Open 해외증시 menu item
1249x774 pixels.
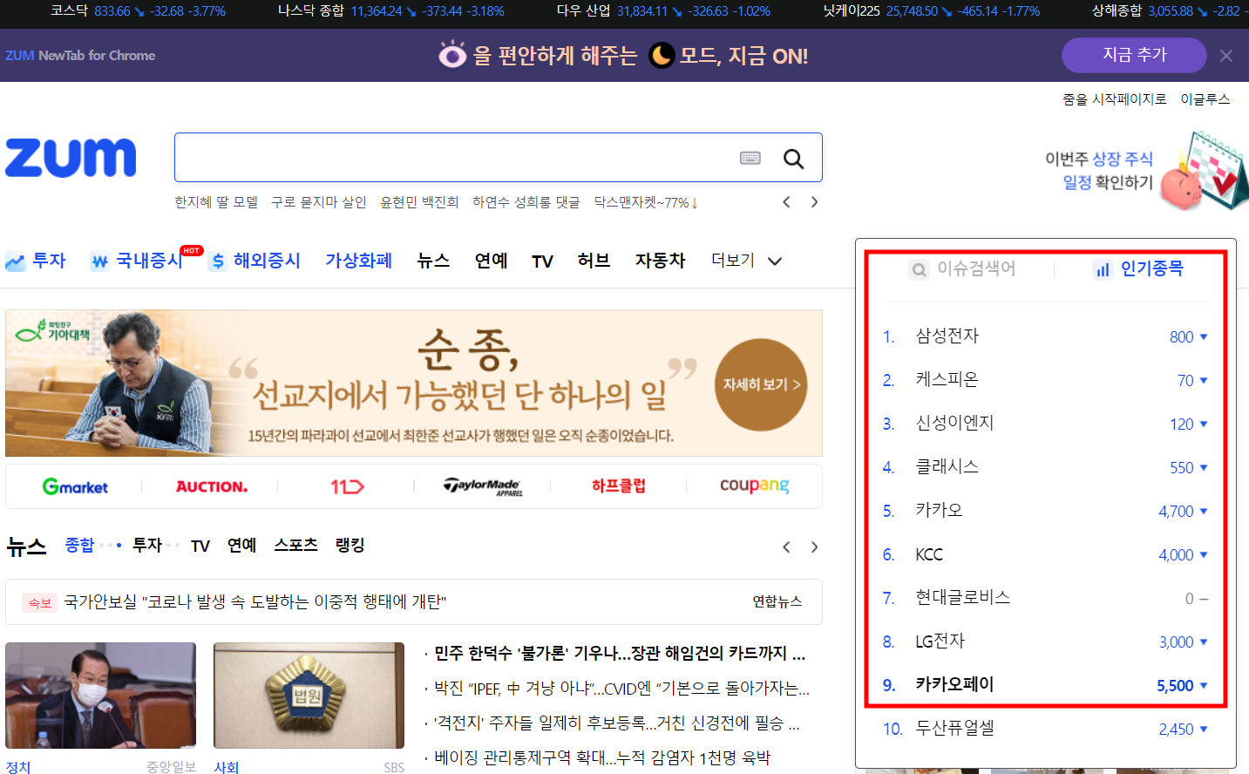(255, 261)
